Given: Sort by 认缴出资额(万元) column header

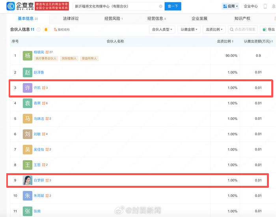Looking at the screenshot, I should tap(258, 41).
